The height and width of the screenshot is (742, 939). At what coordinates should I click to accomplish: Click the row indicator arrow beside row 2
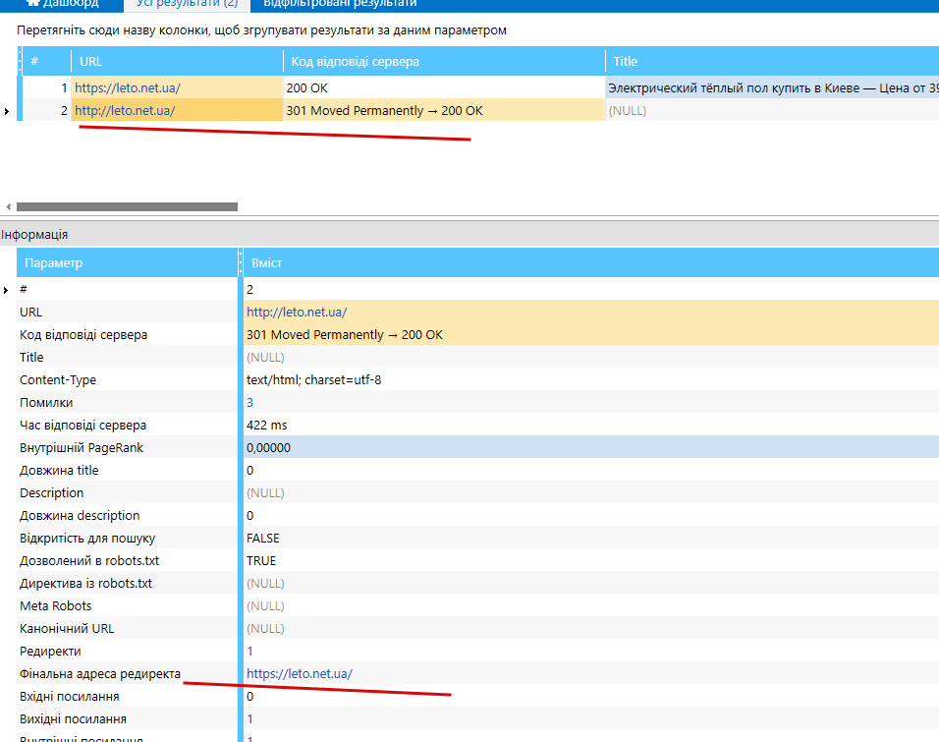7,111
